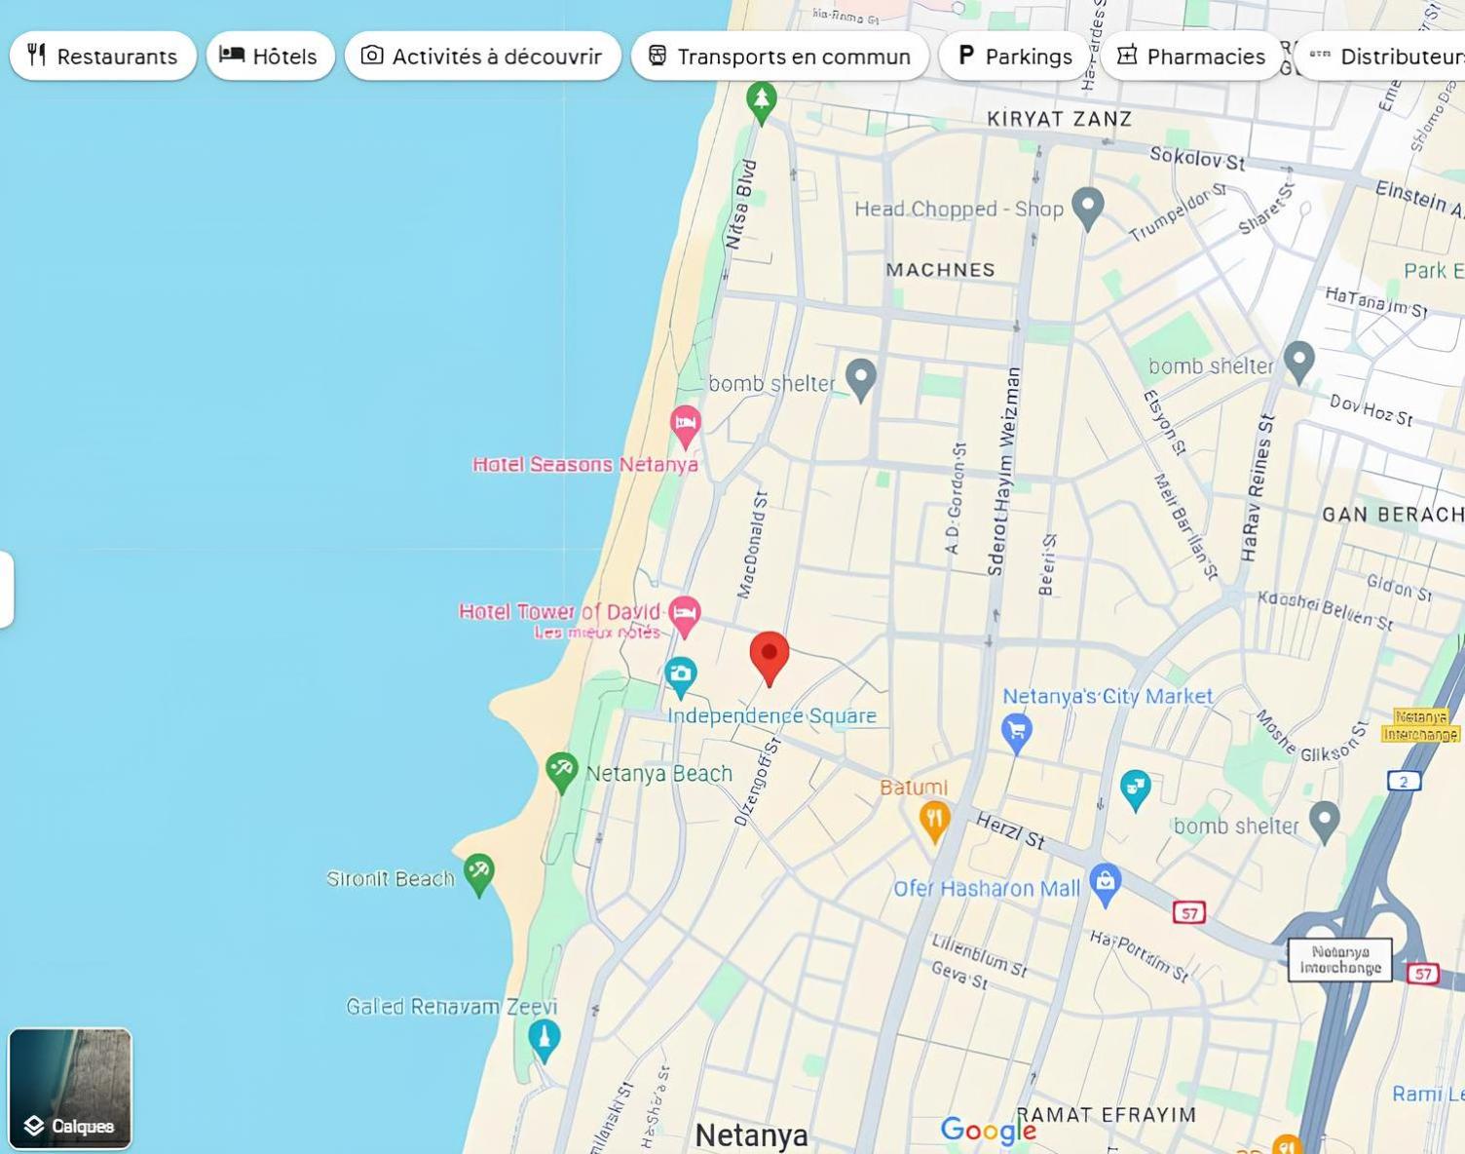Click the Netanya Beach marker icon
1465x1154 pixels.
pos(562,773)
